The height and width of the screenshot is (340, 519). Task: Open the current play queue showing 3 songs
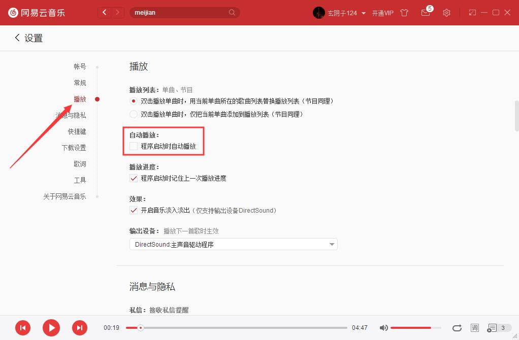point(493,328)
